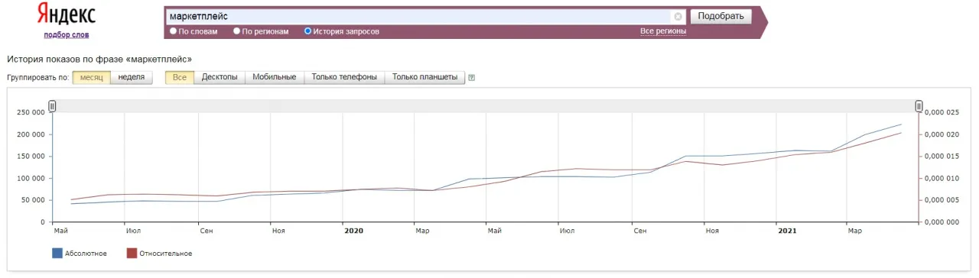Click the red 'Относительное' legend swatch
979x278 pixels.
point(132,253)
